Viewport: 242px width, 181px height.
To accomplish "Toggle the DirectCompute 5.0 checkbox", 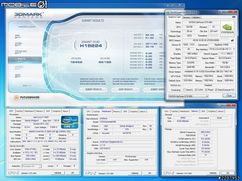I will 216,90.
